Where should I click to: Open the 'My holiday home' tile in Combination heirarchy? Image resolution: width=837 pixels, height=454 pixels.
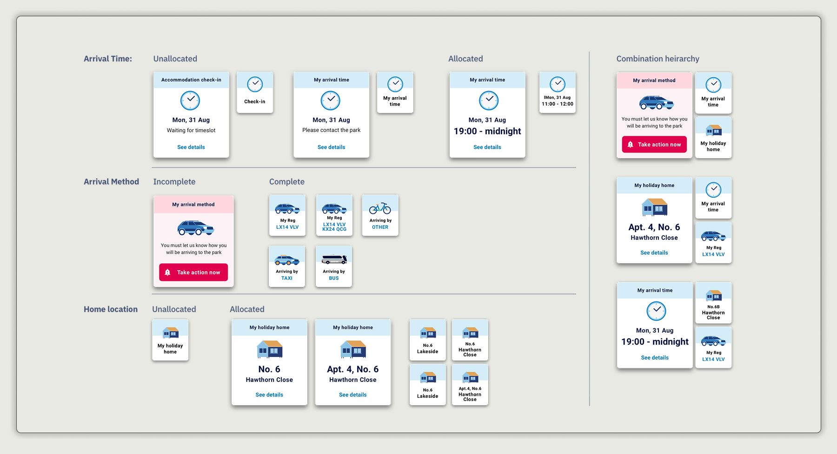click(x=713, y=137)
